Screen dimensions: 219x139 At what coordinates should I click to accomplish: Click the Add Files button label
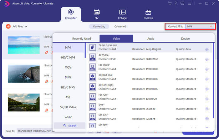click(18, 26)
